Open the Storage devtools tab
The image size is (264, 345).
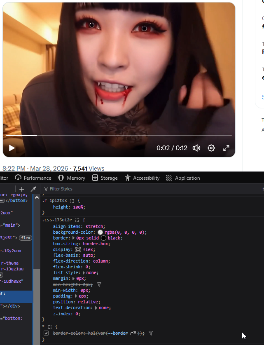(105, 178)
